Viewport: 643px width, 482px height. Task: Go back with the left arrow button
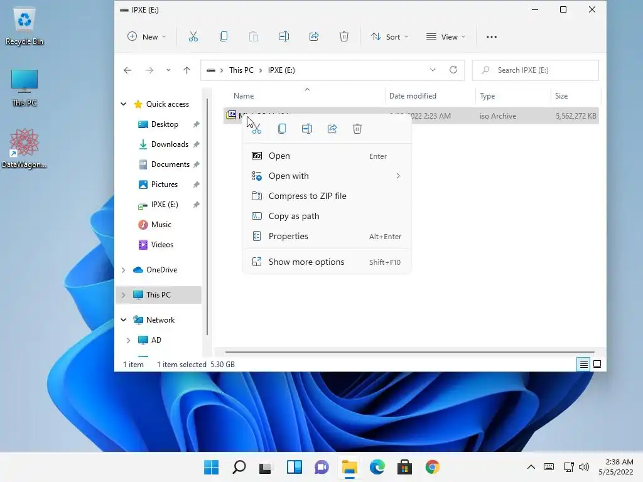tap(127, 70)
